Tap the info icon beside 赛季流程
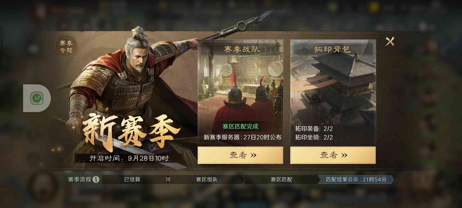The image size is (462, 208). coord(96,179)
